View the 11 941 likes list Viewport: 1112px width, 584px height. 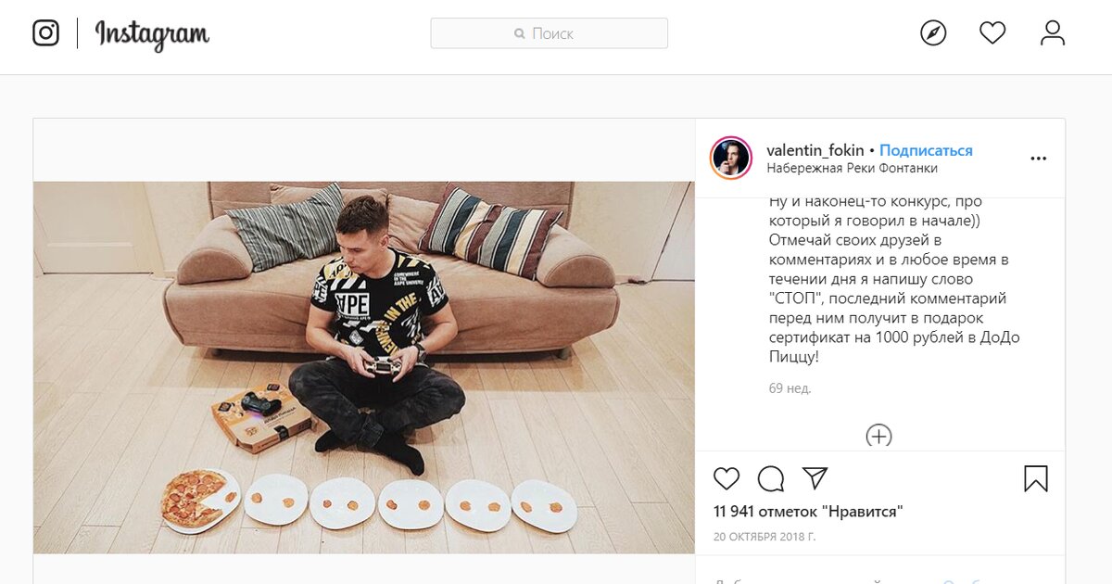(808, 511)
